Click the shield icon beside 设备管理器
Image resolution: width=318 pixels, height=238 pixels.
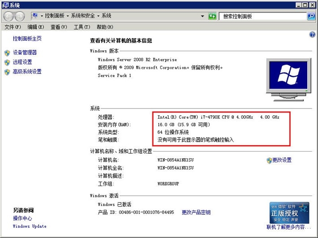[7, 53]
